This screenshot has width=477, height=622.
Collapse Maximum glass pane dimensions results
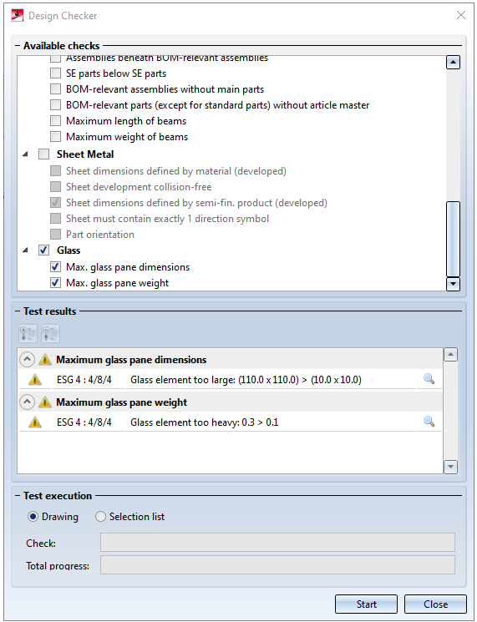point(27,360)
